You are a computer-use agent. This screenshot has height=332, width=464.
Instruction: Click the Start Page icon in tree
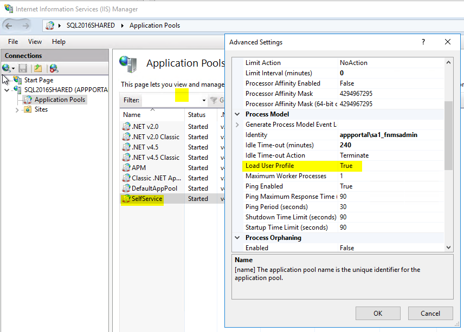click(17, 80)
